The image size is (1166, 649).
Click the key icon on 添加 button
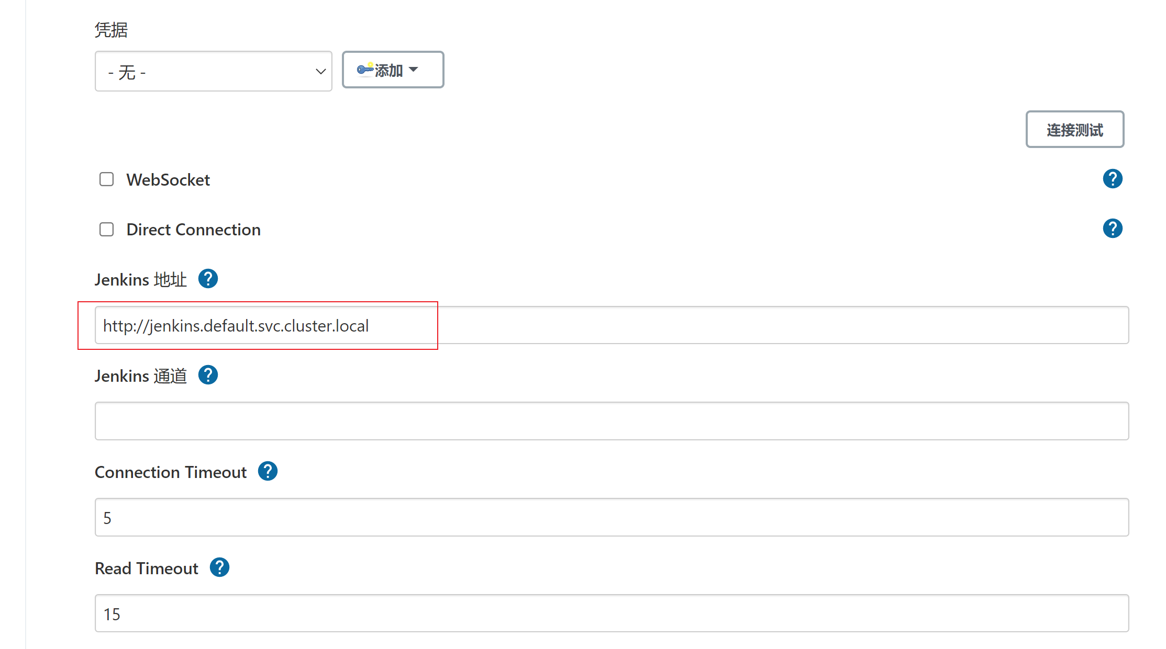pyautogui.click(x=364, y=69)
